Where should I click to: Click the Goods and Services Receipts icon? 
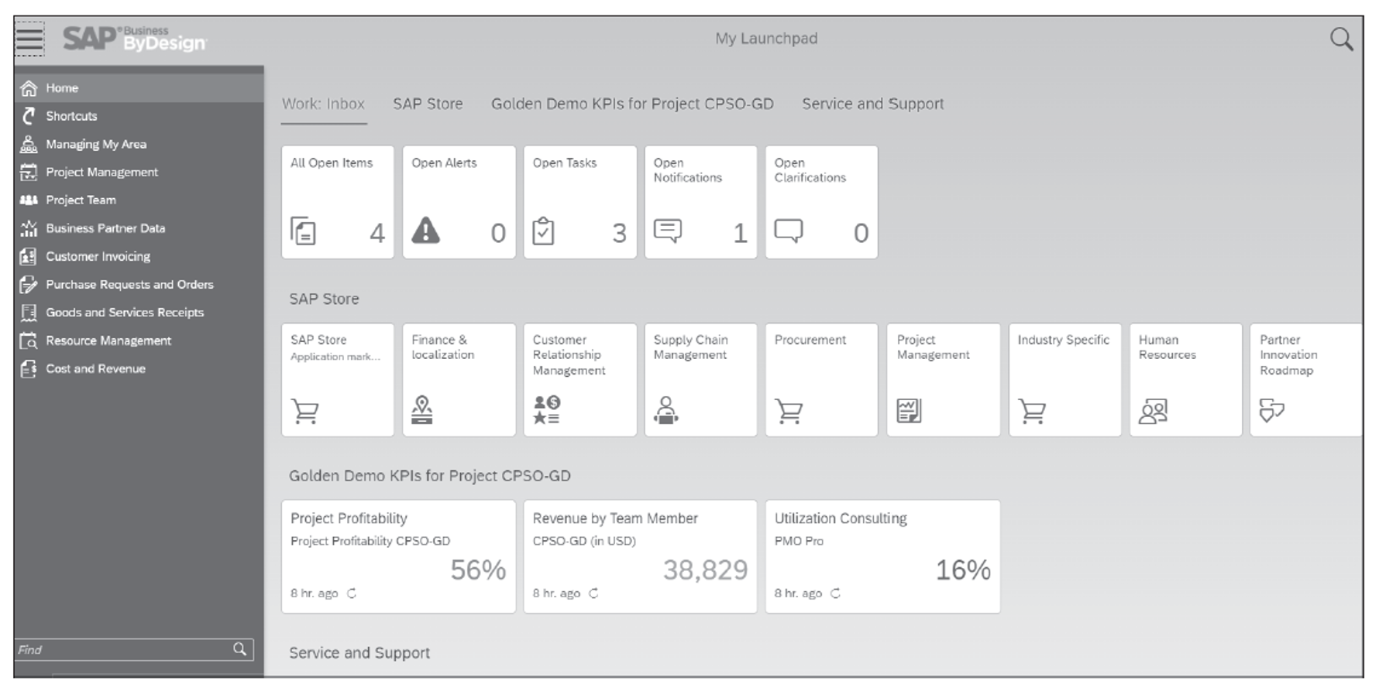[x=29, y=313]
